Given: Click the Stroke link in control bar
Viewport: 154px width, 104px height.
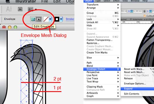Looking at the screenshot, I should click(70, 19).
